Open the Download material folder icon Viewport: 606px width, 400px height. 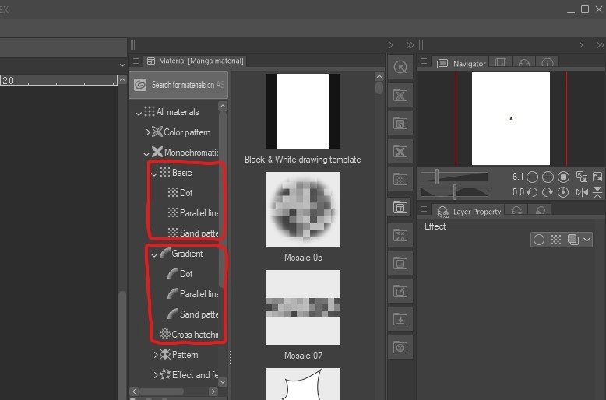pyautogui.click(x=400, y=319)
